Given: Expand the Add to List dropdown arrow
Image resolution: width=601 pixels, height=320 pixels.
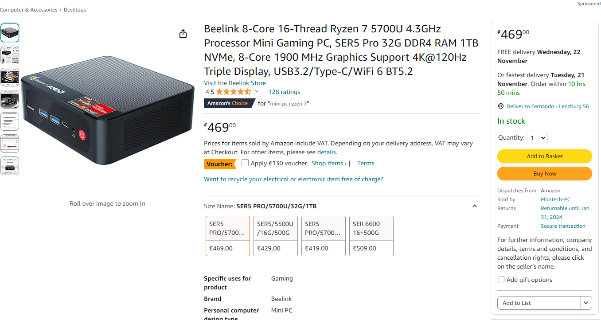Looking at the screenshot, I should (x=586, y=303).
